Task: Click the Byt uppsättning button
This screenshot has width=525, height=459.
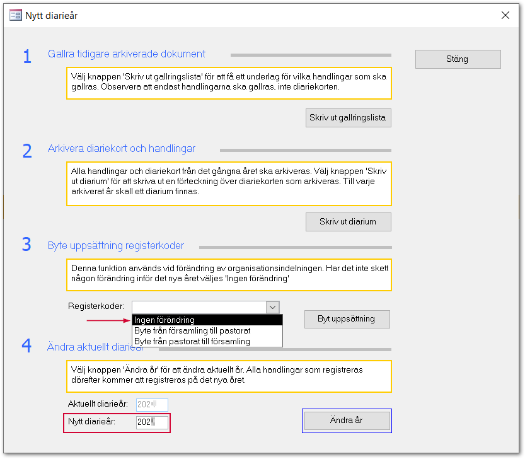Action: pyautogui.click(x=347, y=319)
